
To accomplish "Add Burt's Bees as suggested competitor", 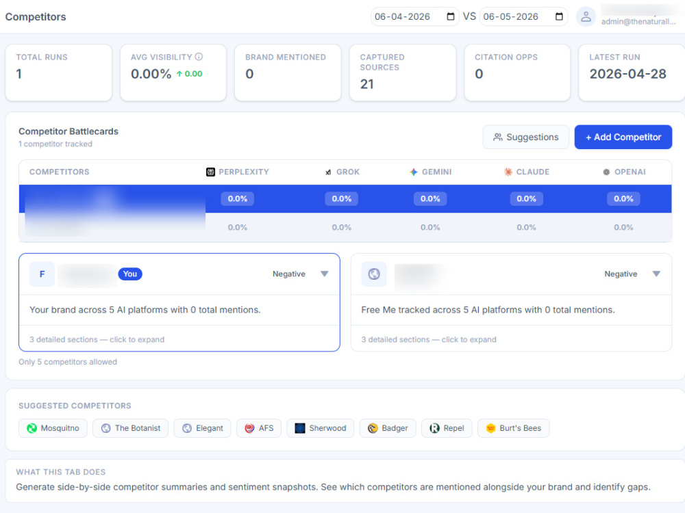I will pos(513,428).
